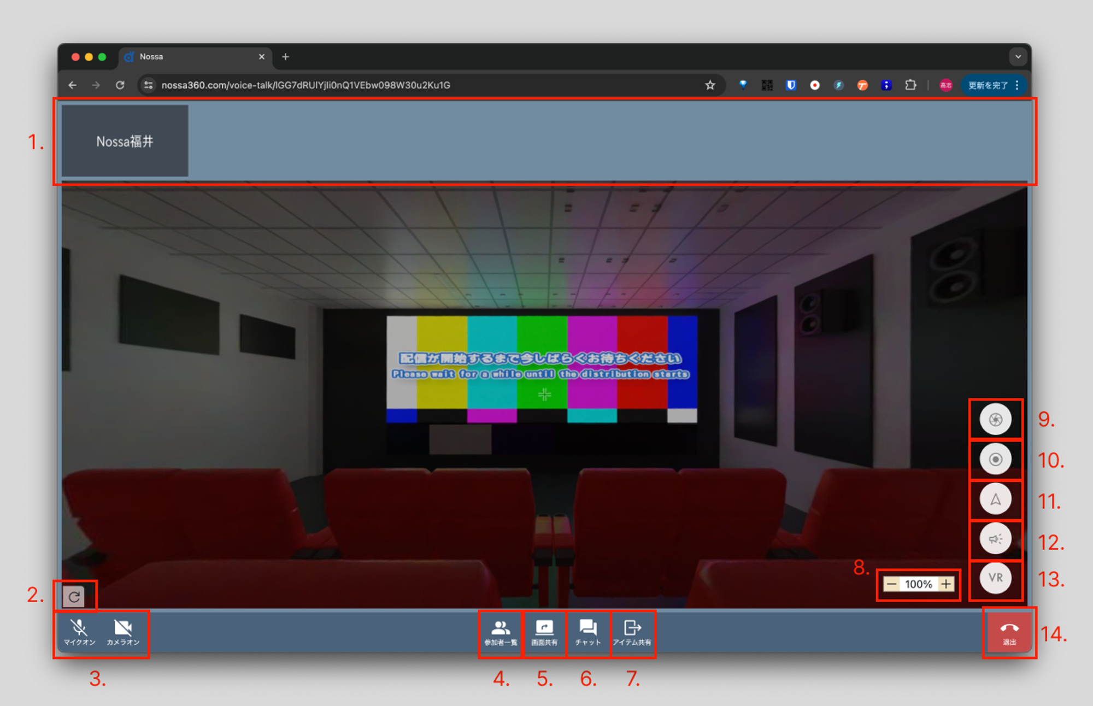
Task: Click the reload icon above the mic button
Action: coord(74,597)
